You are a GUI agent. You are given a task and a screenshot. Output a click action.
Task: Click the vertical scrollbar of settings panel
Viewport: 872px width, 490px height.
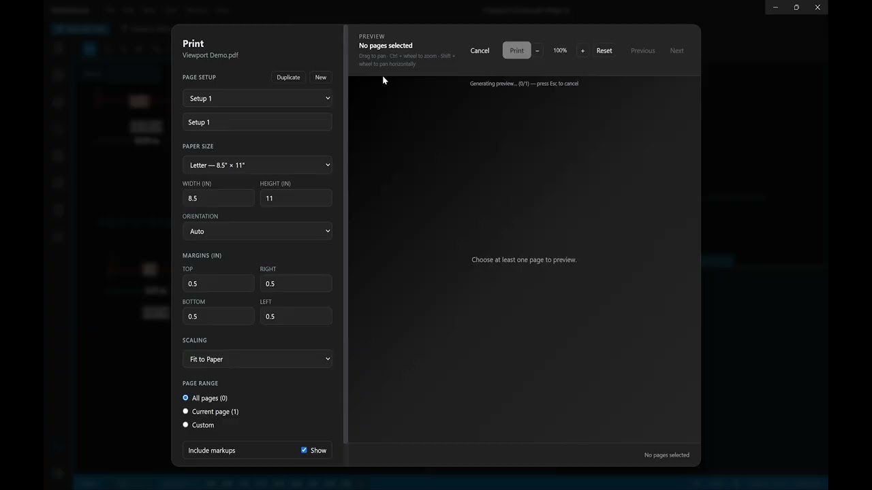pos(345,233)
